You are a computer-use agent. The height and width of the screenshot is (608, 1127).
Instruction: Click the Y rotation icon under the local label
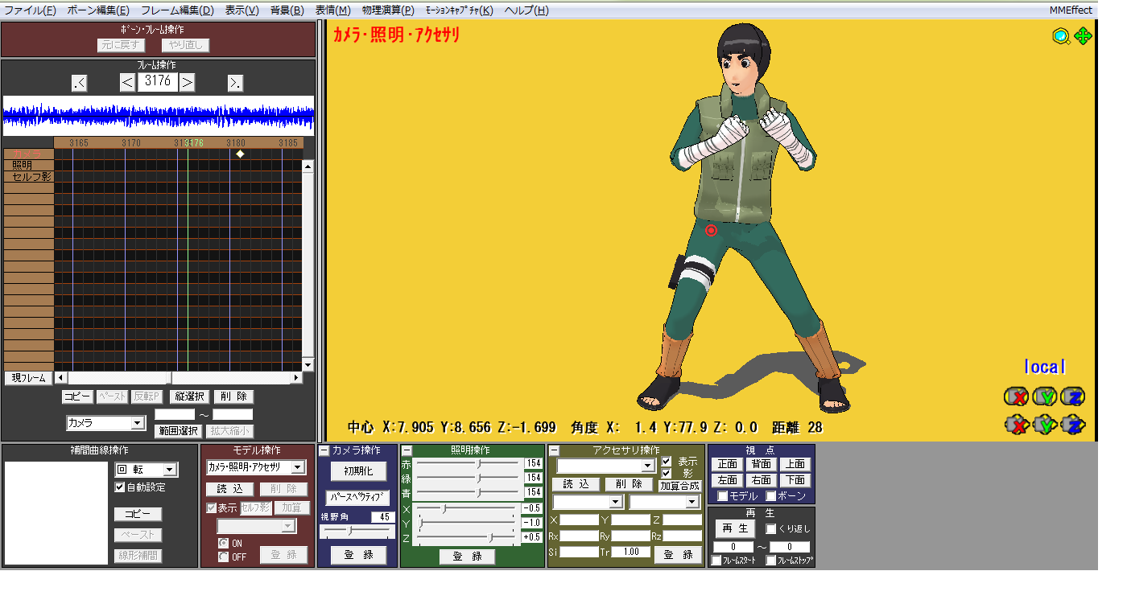pyautogui.click(x=1044, y=396)
